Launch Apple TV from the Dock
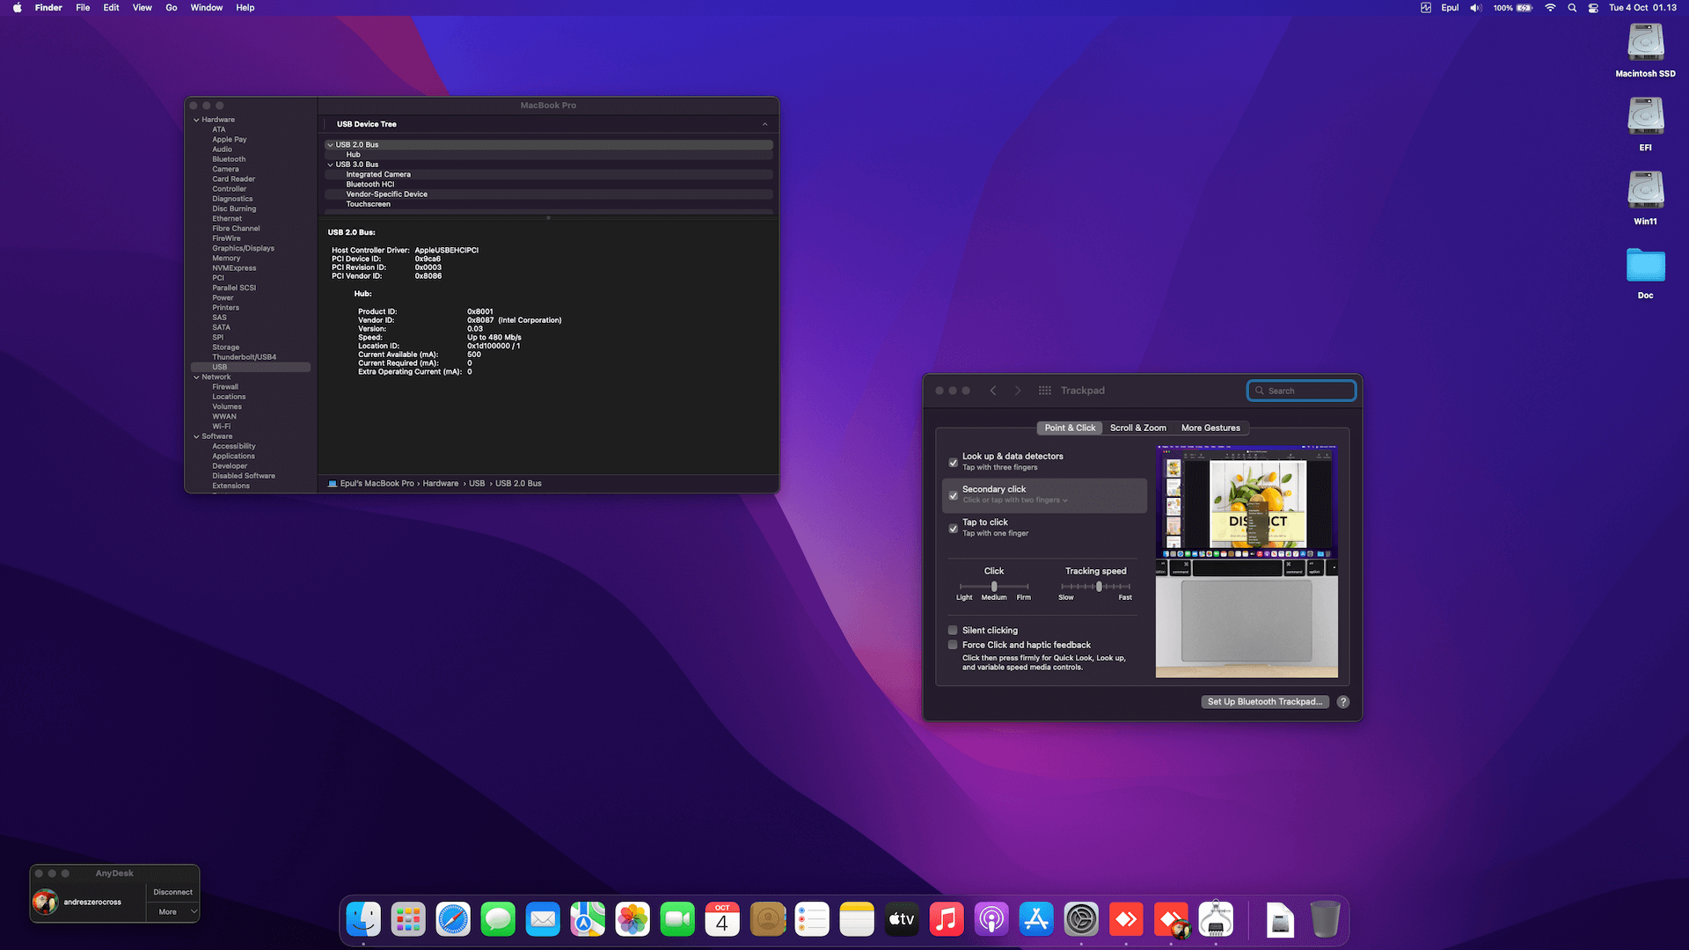Screen dimensions: 1689x950 [x=902, y=920]
